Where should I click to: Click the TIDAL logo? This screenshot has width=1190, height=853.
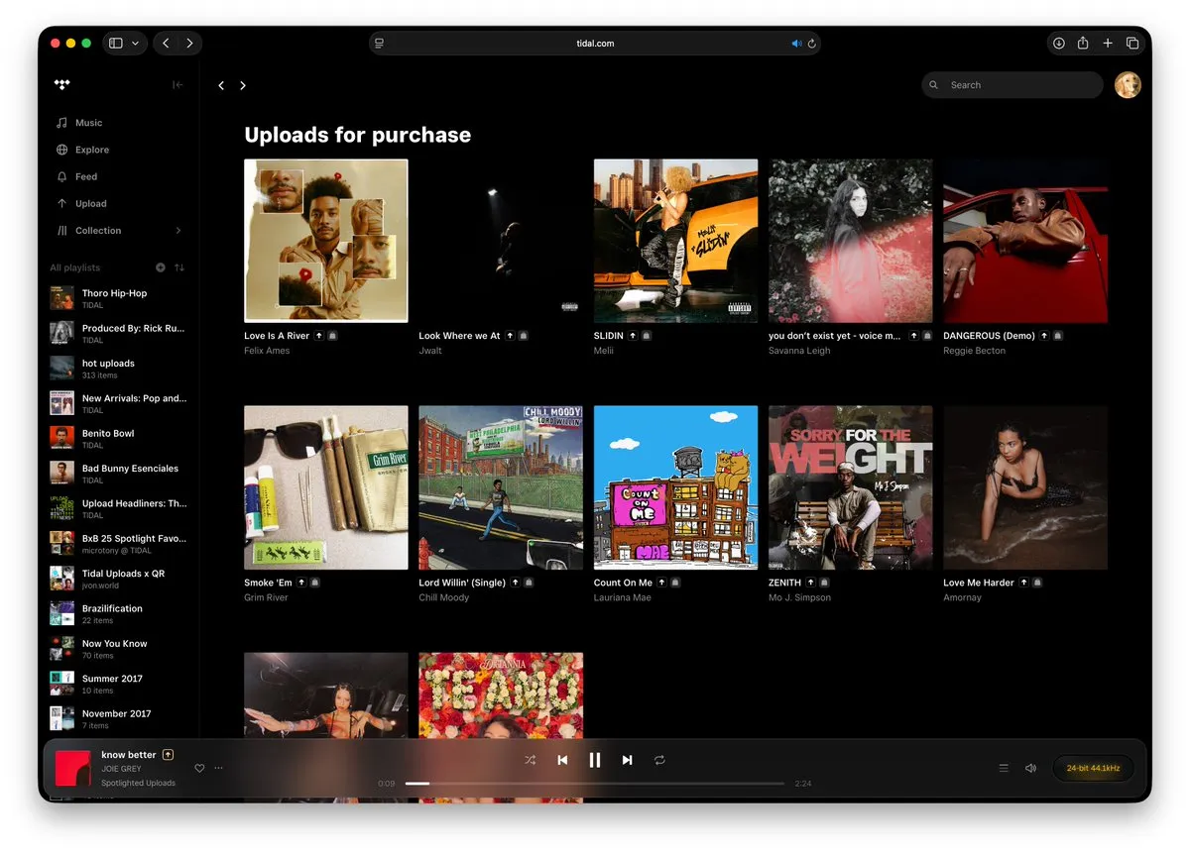point(61,84)
